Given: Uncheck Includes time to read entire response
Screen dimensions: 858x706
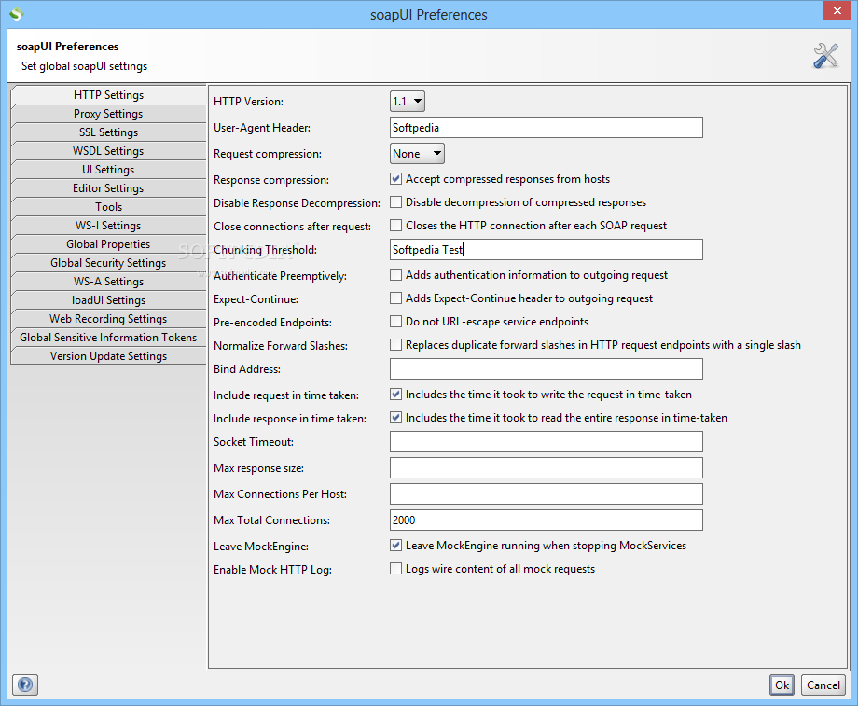Looking at the screenshot, I should 395,418.
